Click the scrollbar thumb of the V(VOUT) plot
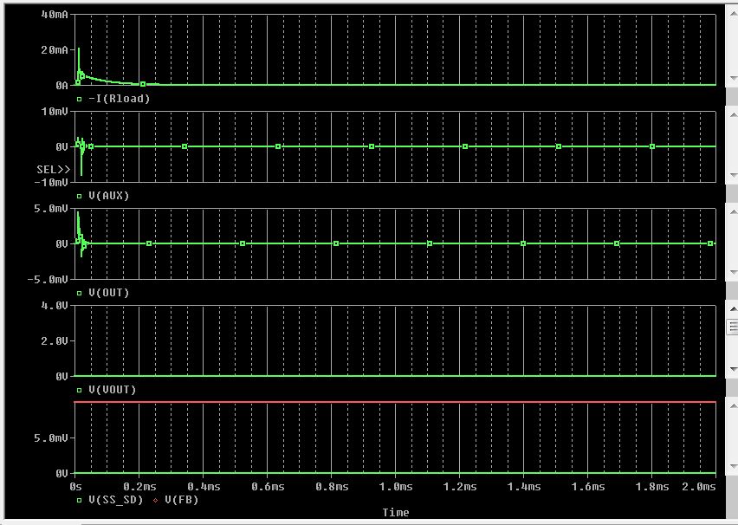This screenshot has width=738, height=525. 732,327
